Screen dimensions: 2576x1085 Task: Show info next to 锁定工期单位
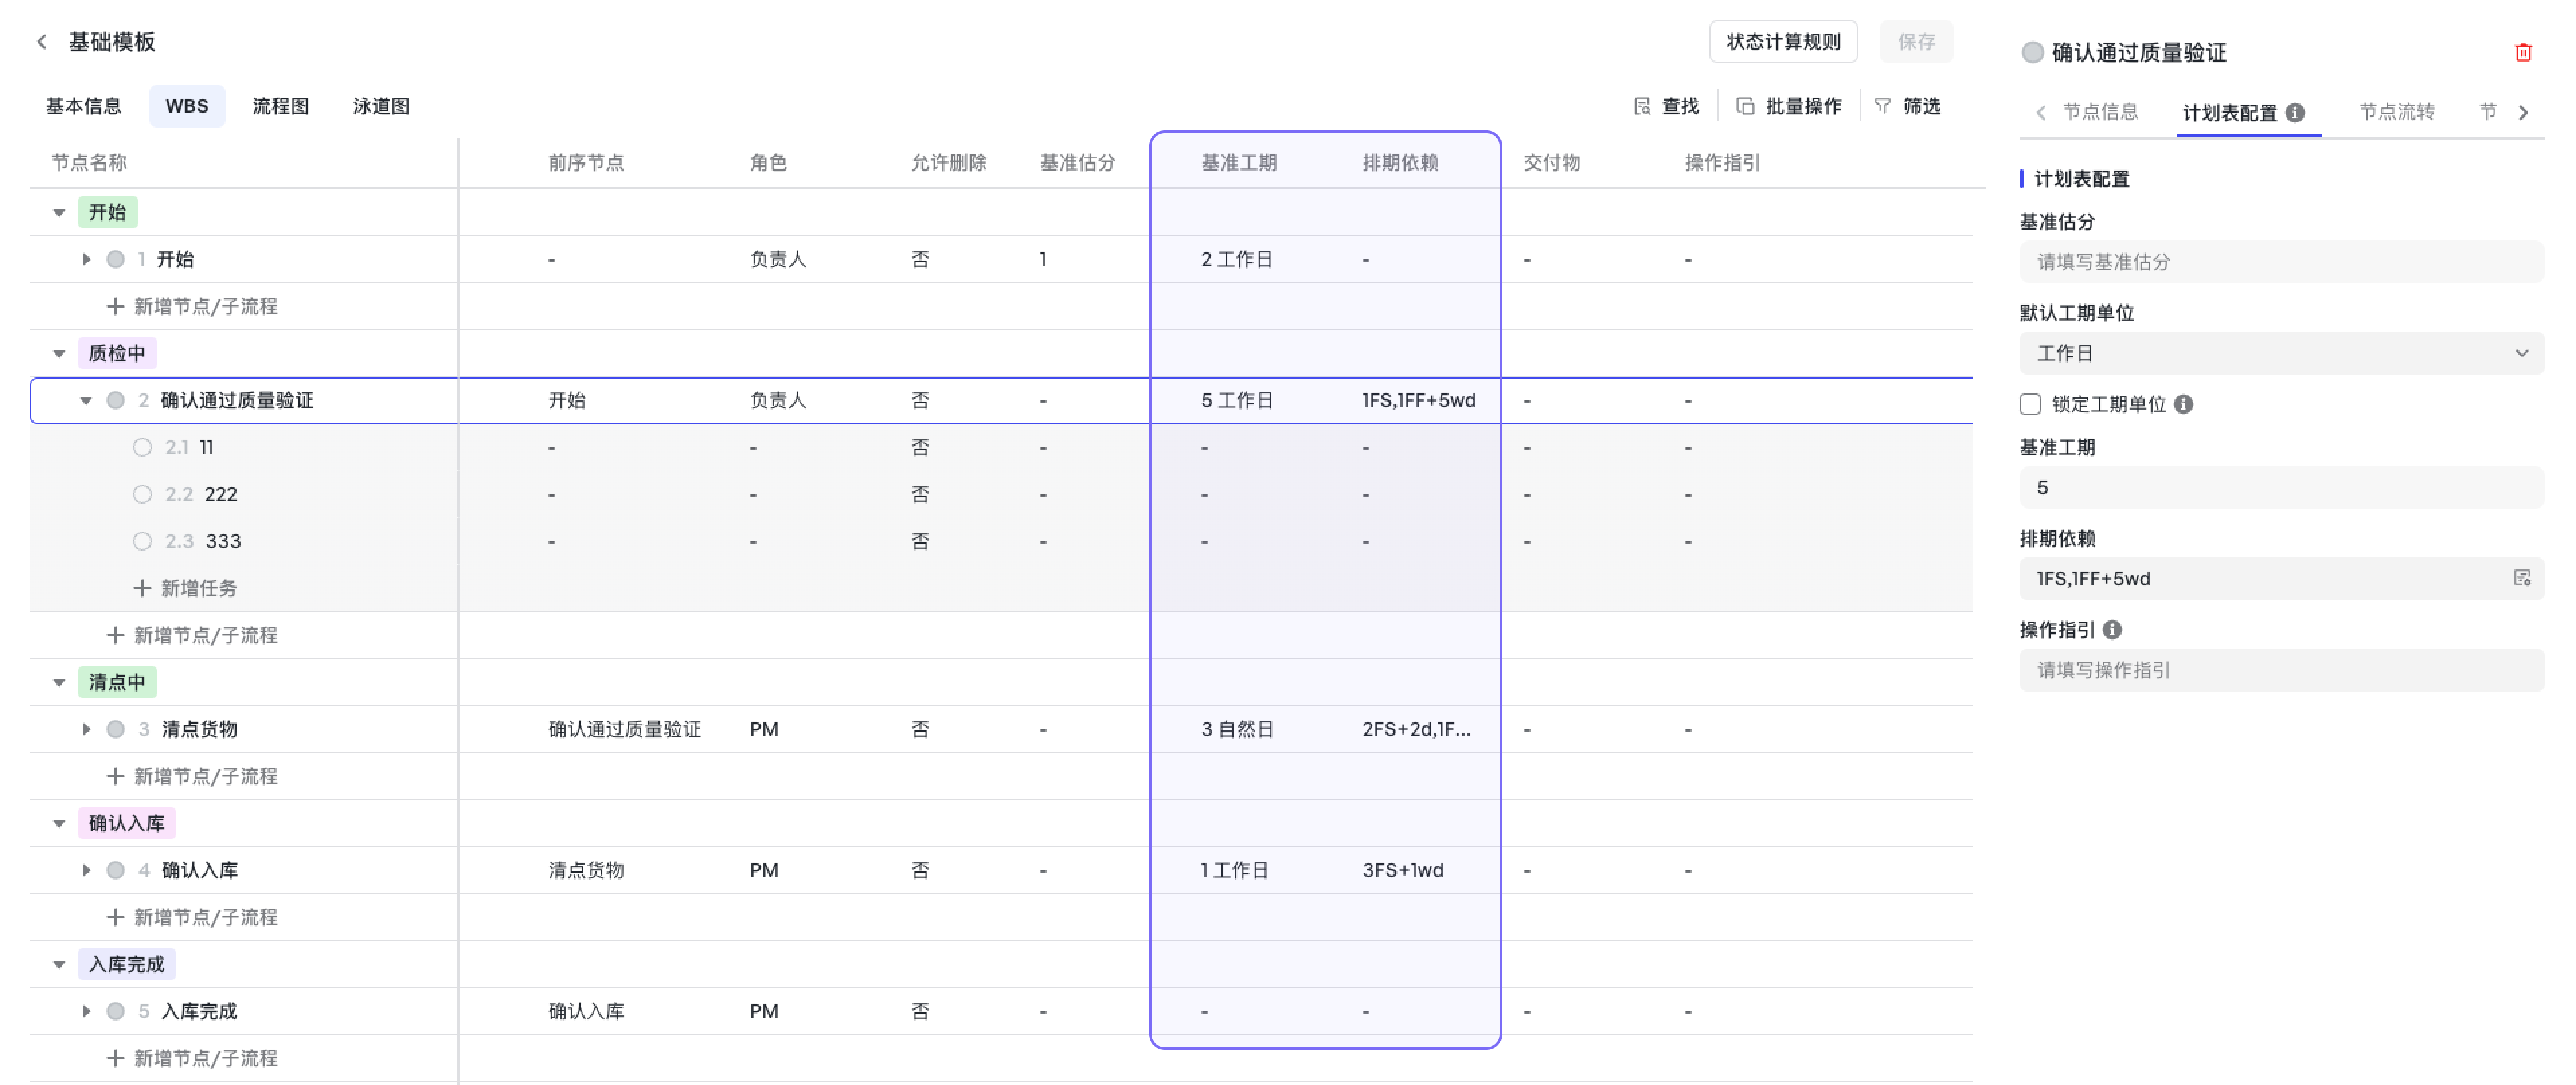[x=2184, y=405]
